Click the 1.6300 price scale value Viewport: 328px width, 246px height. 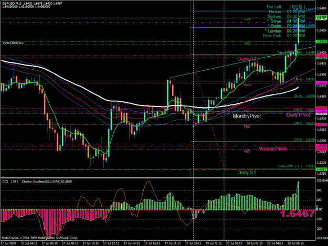click(x=322, y=141)
